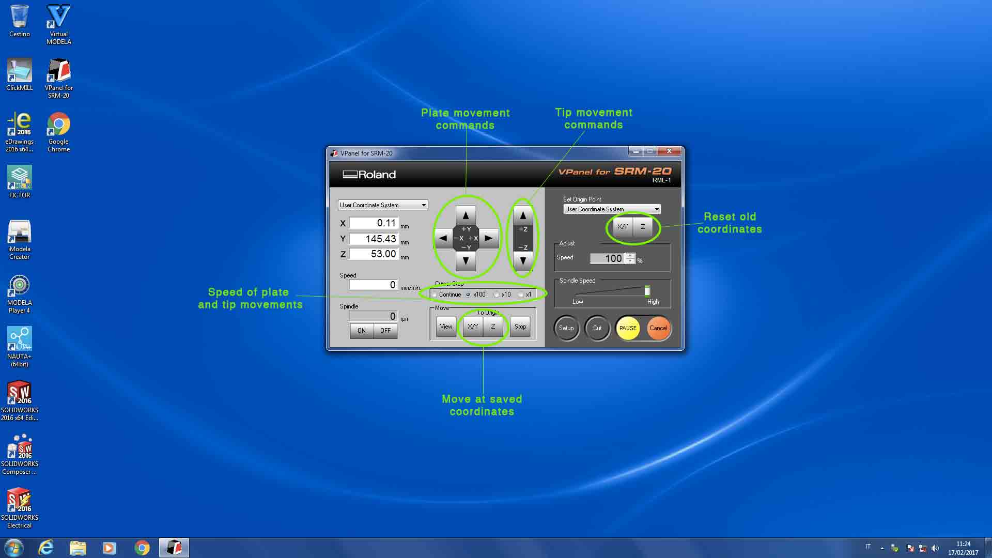
Task: Select the SOLIDWORKS Composer desktop icon
Action: tap(20, 455)
